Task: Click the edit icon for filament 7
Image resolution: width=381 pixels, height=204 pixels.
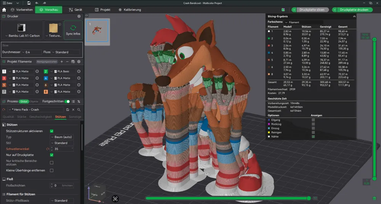Action: pos(37,92)
